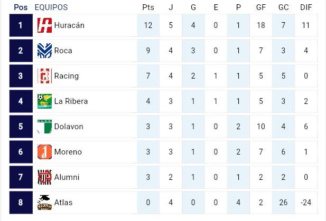Select position 8 badge
Viewport: 326px width, 221px height.
[21, 203]
